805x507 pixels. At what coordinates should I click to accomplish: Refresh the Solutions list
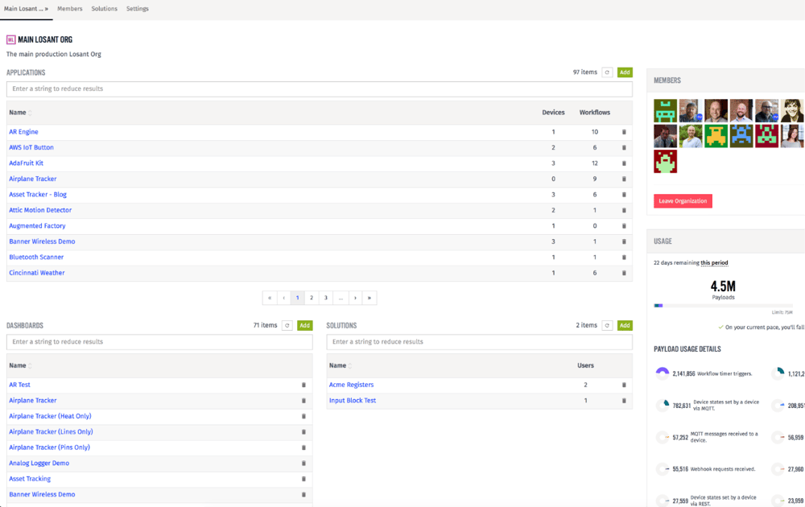click(607, 325)
